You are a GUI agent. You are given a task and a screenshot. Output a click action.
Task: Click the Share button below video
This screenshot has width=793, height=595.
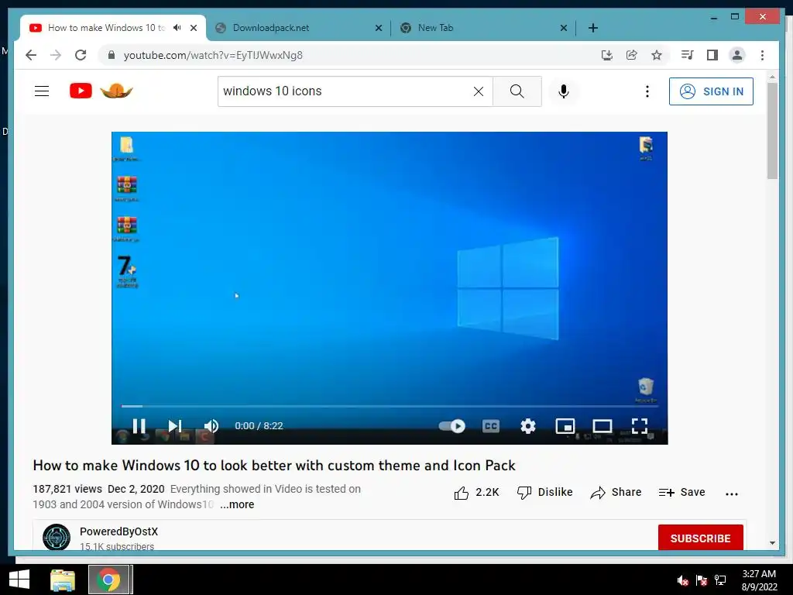pyautogui.click(x=616, y=492)
